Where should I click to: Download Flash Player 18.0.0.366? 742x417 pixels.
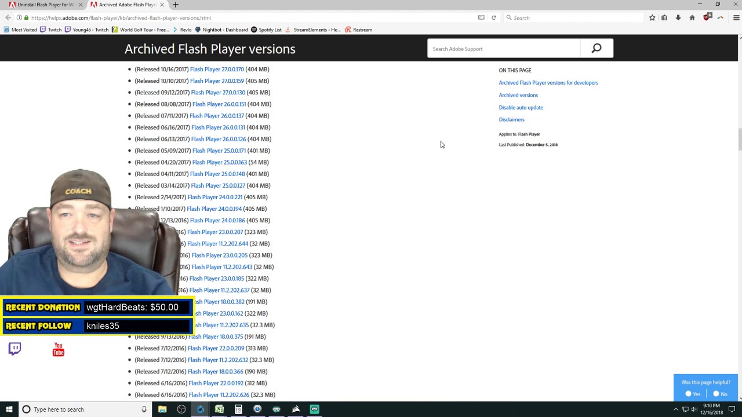(216, 371)
